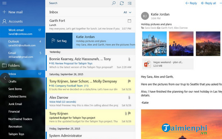Click the search magnifier icon
222x139 pixels.
[114, 3]
